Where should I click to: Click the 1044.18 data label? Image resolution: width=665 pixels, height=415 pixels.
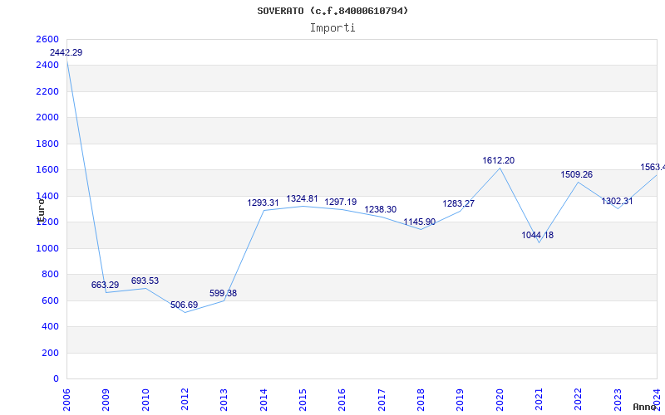pyautogui.click(x=537, y=236)
